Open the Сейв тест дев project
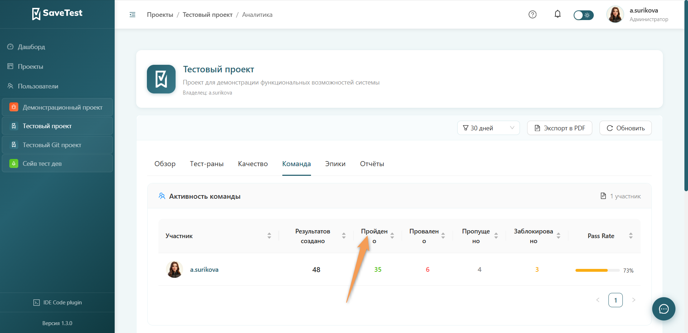 pos(57,163)
